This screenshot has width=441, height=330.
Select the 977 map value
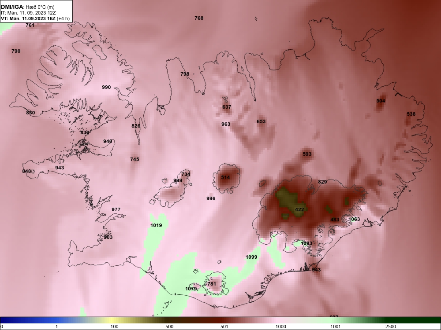(x=116, y=209)
